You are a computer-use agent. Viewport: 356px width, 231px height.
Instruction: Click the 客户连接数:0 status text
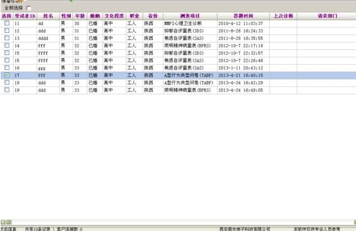point(70,229)
